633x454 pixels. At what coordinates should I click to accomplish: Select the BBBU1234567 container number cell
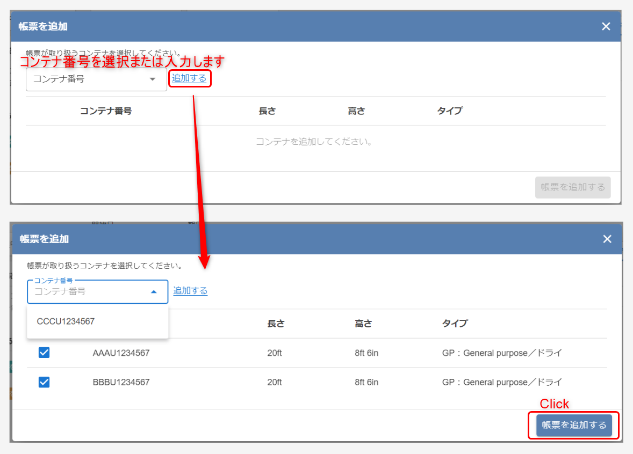[x=121, y=383]
